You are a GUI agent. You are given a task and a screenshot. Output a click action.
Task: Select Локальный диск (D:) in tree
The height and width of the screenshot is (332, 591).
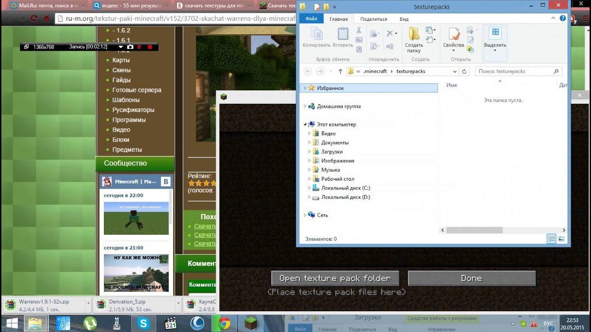345,197
